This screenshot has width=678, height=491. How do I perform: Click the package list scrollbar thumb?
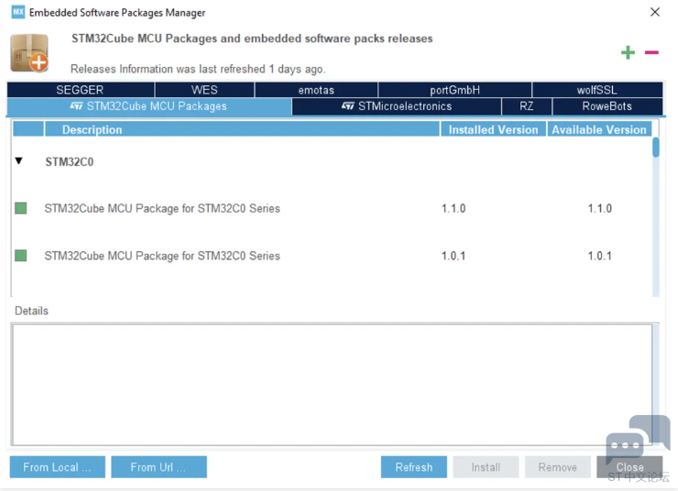point(656,147)
